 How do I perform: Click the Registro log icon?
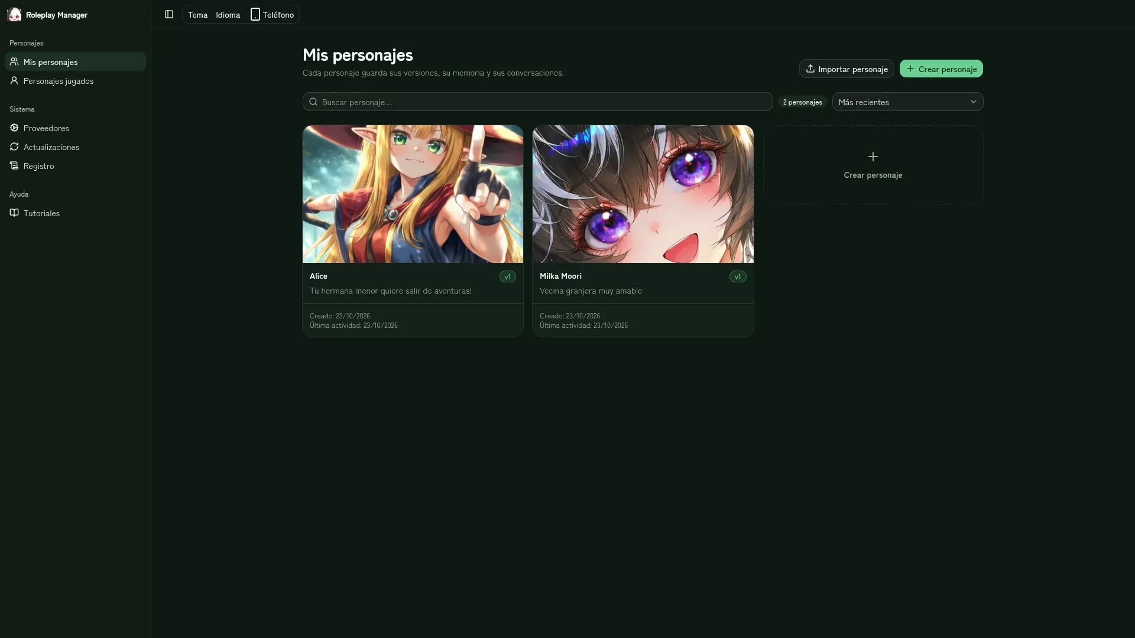pos(14,166)
